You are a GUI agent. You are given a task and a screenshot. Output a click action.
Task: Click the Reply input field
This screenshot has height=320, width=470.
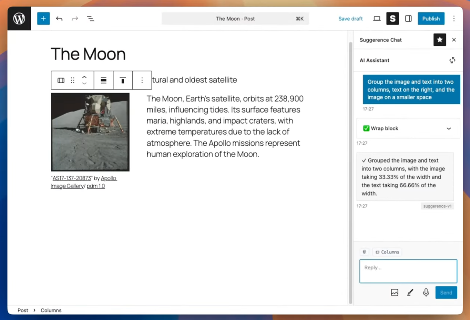point(408,271)
